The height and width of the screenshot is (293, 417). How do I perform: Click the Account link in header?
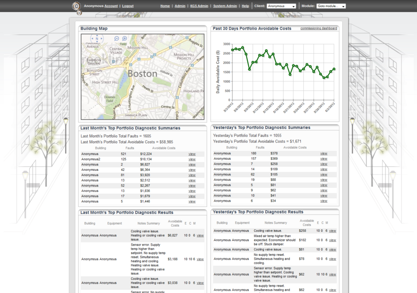coord(111,6)
